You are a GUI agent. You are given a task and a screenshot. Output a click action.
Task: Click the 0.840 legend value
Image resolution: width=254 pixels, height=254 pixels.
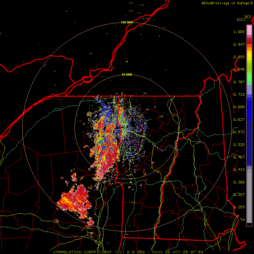[x=239, y=69]
